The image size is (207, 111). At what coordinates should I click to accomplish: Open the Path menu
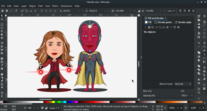coord(40,6)
